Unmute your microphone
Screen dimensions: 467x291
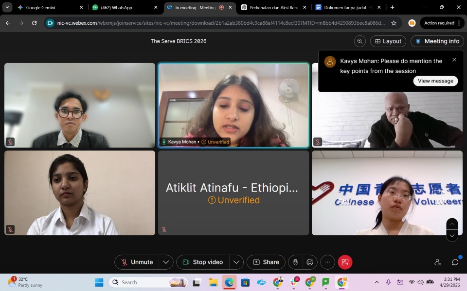(x=137, y=262)
